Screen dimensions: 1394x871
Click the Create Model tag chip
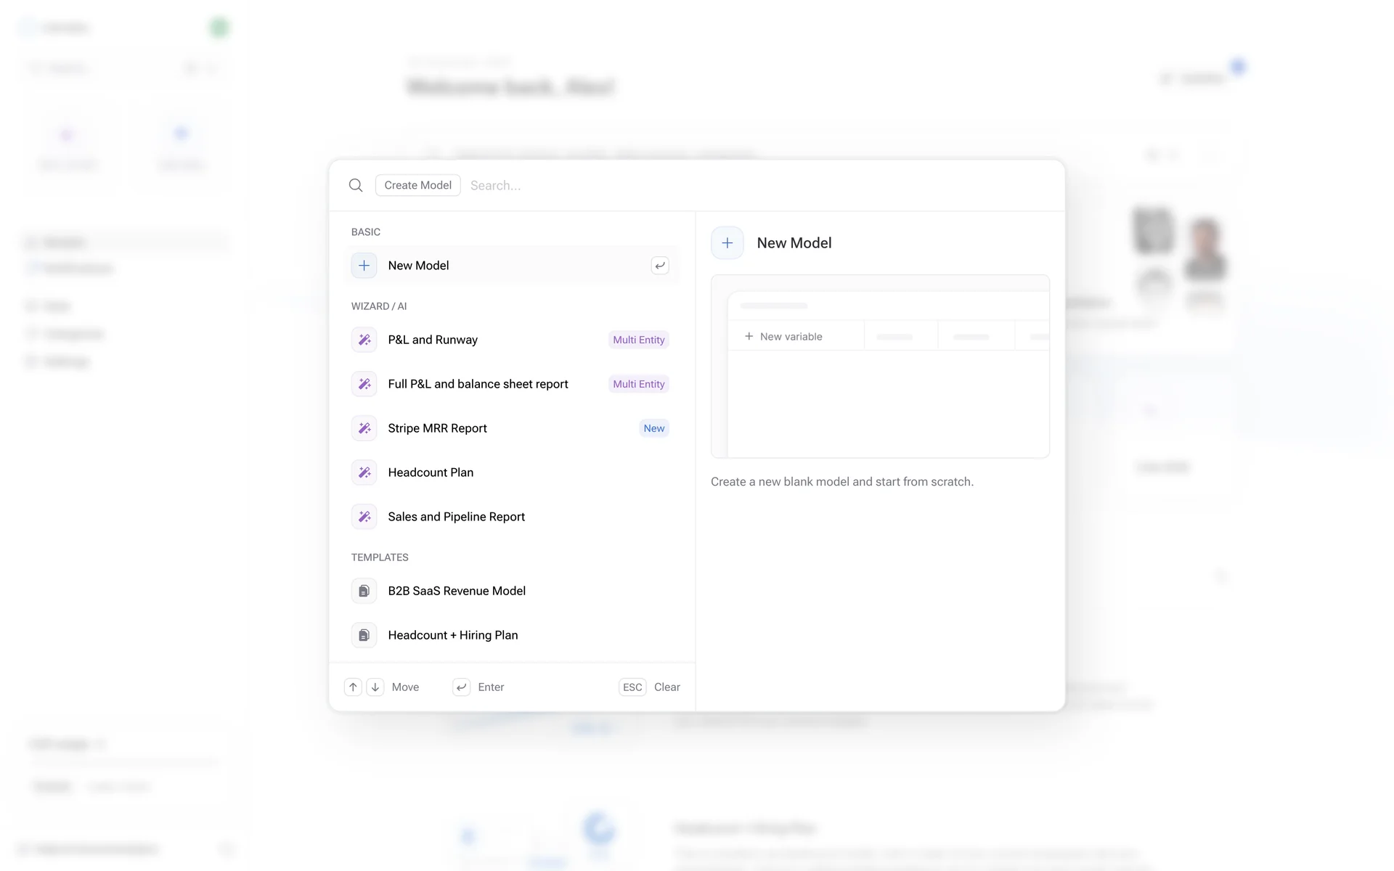click(x=417, y=185)
